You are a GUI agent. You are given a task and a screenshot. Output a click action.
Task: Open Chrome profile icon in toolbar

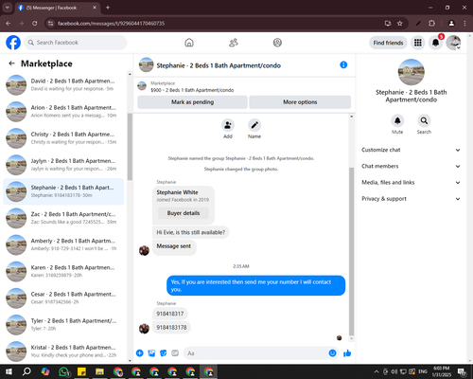(x=451, y=24)
